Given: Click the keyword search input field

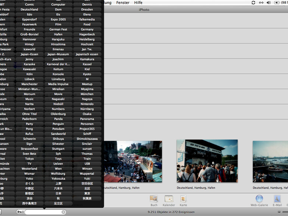Looking at the screenshot, I should point(43,212).
